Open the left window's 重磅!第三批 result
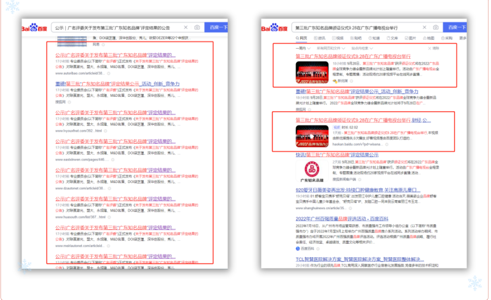The width and height of the screenshot is (491, 300). (x=117, y=84)
